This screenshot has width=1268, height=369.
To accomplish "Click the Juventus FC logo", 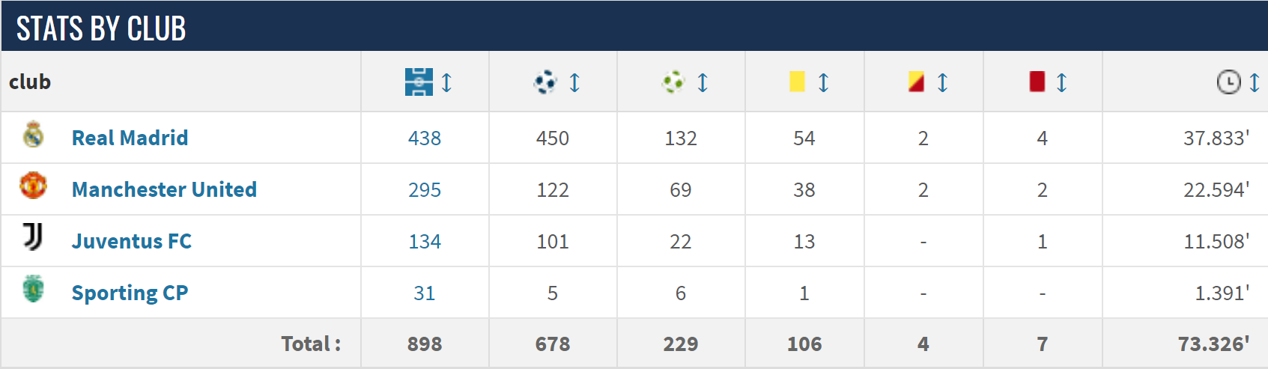I will click(x=33, y=237).
